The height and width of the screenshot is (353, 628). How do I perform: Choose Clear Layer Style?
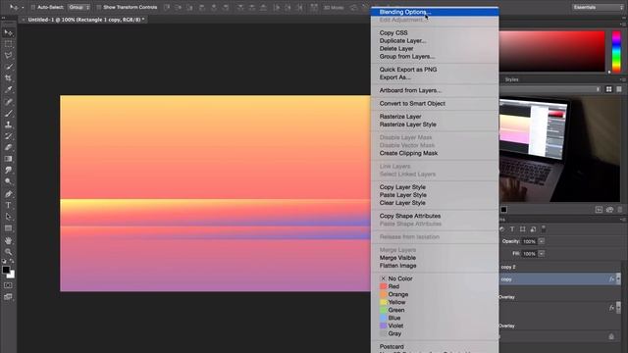click(x=435, y=203)
